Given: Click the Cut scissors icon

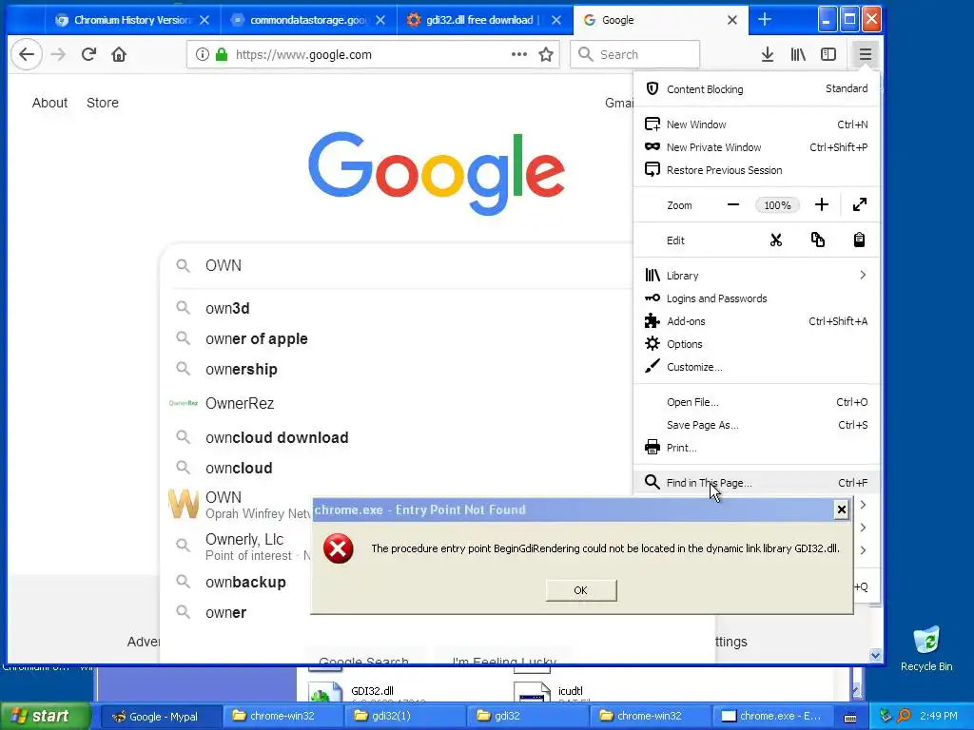Looking at the screenshot, I should (x=776, y=240).
